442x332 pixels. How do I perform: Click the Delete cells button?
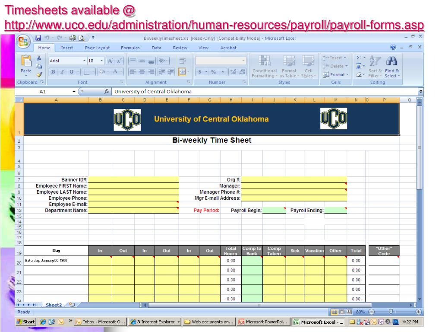(335, 66)
